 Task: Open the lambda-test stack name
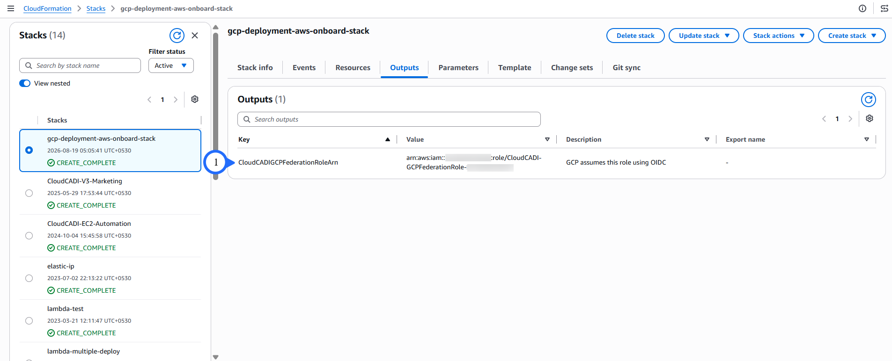(x=66, y=309)
